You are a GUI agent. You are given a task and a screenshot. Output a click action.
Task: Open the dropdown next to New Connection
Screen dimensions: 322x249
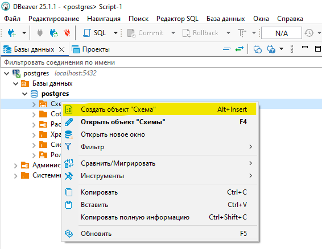point(24,33)
